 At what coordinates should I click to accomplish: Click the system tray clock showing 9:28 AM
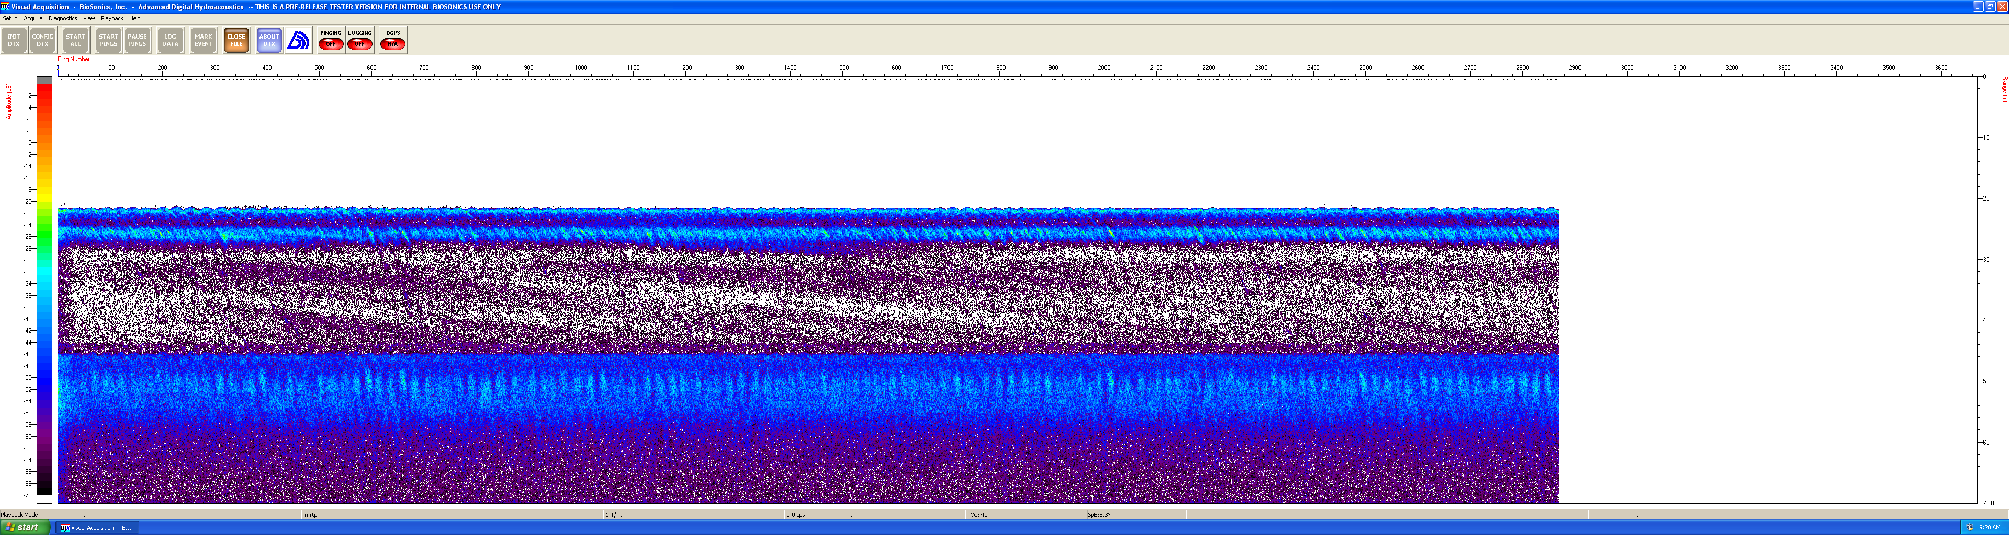click(1990, 527)
